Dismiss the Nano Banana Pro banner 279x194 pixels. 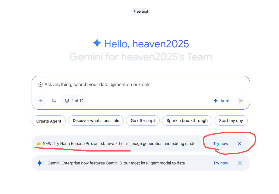[x=240, y=143]
